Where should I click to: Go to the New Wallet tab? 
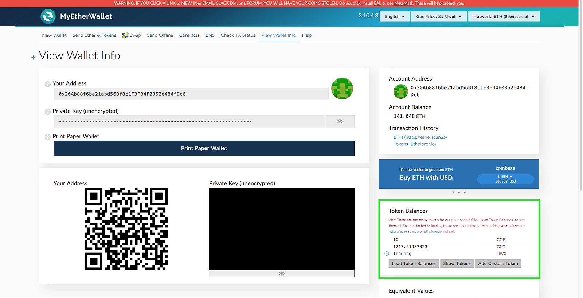[x=54, y=35]
